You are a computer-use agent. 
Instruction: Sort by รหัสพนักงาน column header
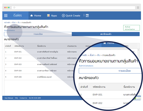pyautogui.click(x=19, y=46)
